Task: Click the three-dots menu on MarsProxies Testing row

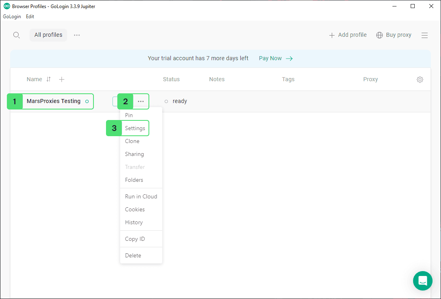Action: (x=140, y=101)
